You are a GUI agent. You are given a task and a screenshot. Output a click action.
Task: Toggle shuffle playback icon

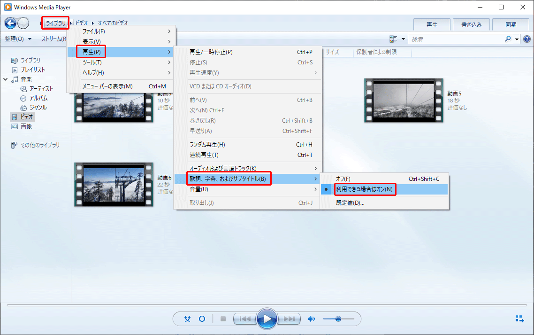point(188,319)
